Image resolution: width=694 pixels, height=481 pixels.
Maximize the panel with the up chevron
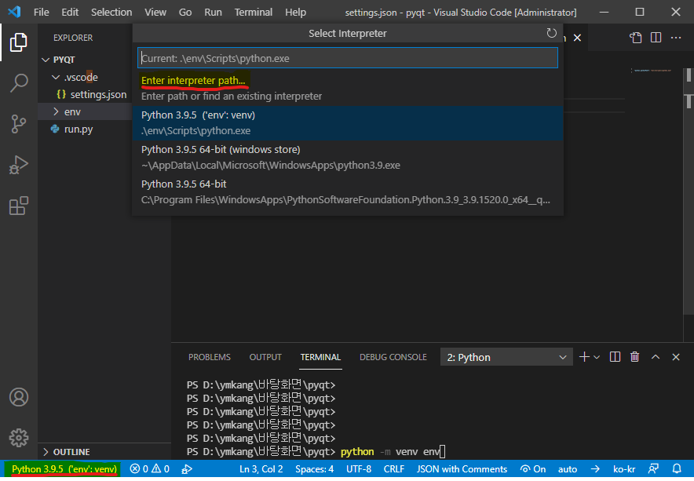(x=656, y=357)
